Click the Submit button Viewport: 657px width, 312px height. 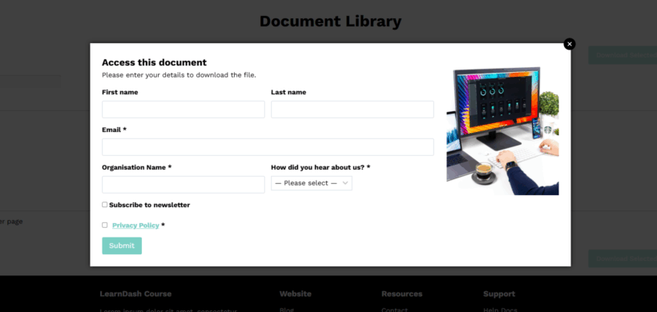tap(122, 246)
